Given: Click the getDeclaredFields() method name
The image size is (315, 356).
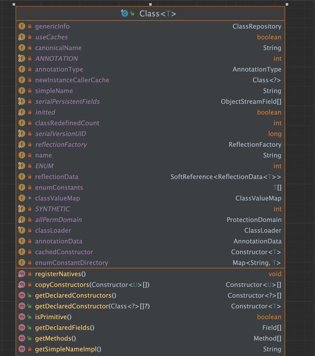Looking at the screenshot, I should 64,327.
